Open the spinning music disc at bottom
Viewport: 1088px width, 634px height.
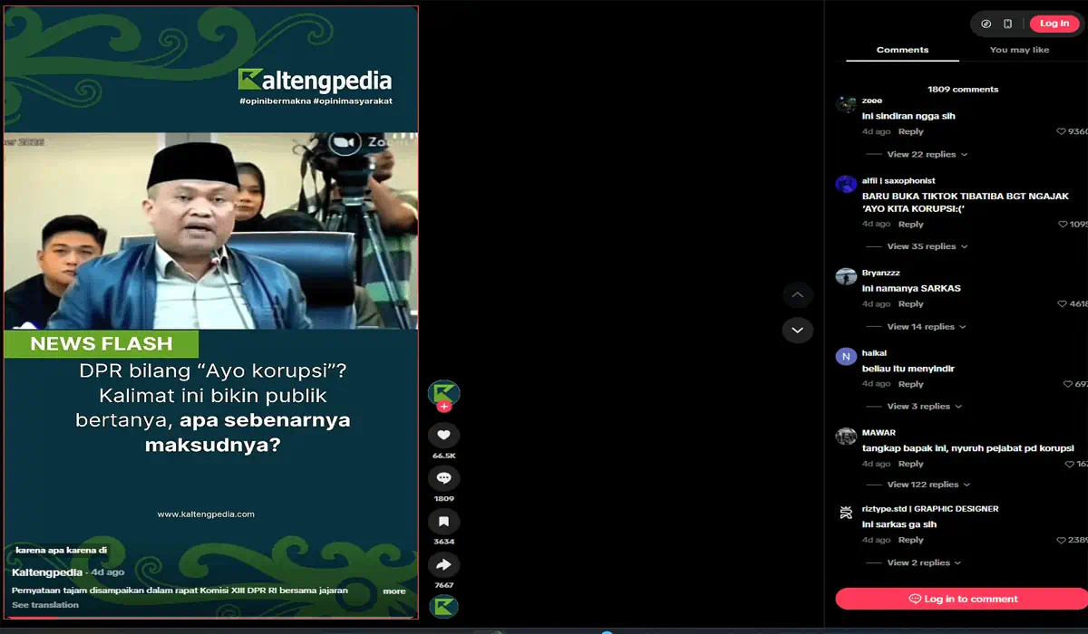pyautogui.click(x=444, y=607)
